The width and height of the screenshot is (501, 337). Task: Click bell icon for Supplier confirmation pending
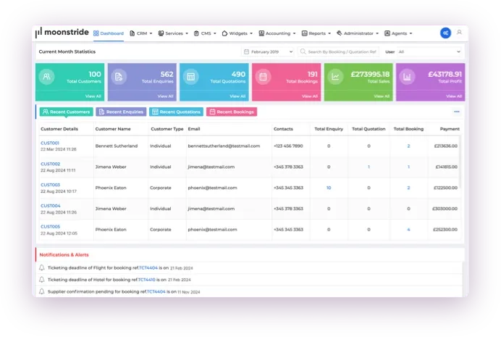42,291
